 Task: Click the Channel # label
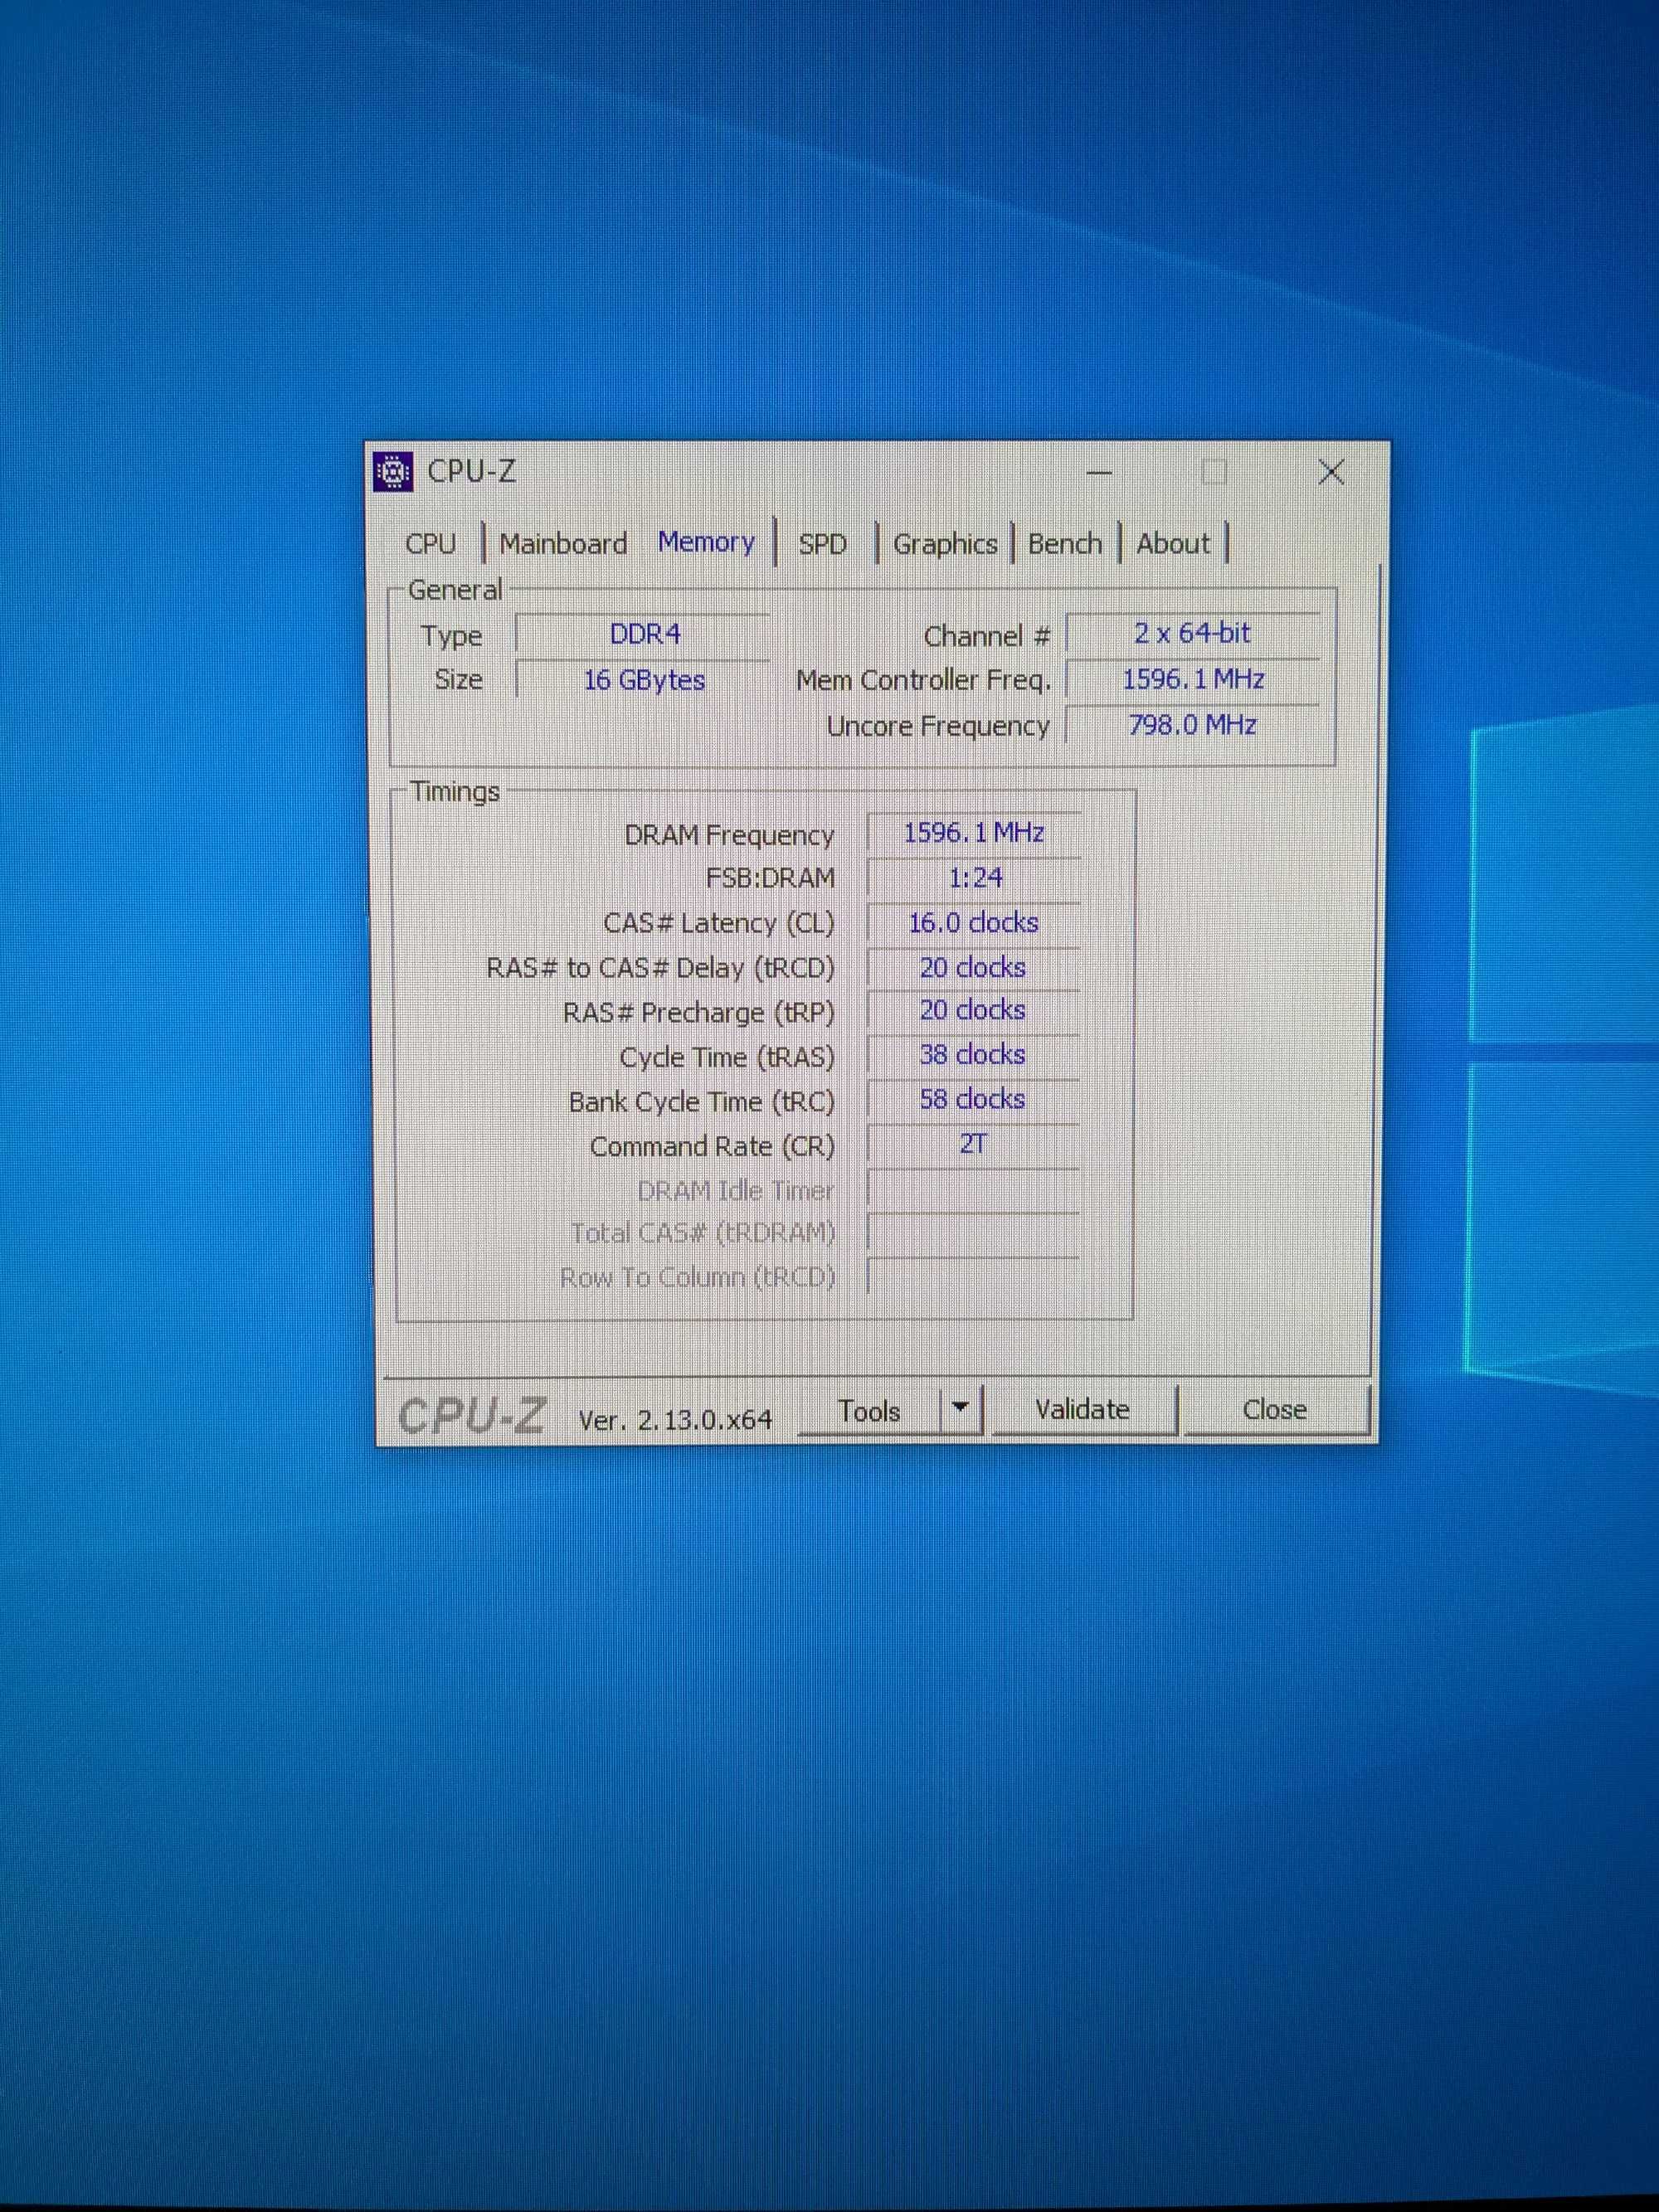987,637
